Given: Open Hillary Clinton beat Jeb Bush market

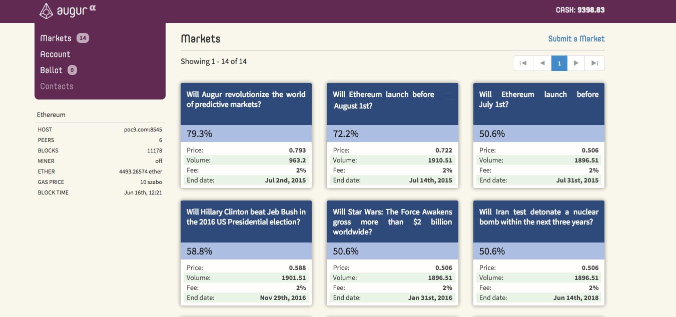Looking at the screenshot, I should (x=246, y=217).
